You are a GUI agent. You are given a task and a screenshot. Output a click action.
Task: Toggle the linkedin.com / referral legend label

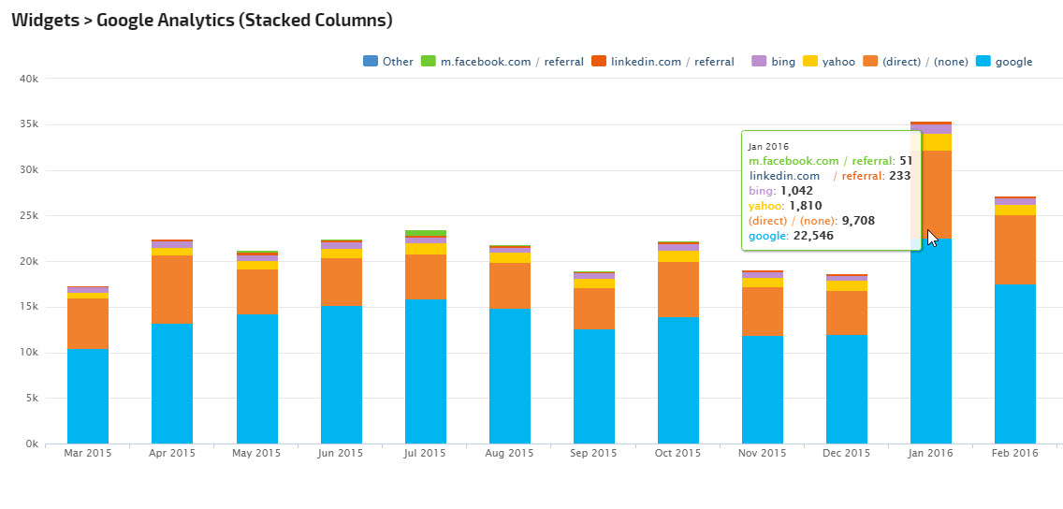672,62
